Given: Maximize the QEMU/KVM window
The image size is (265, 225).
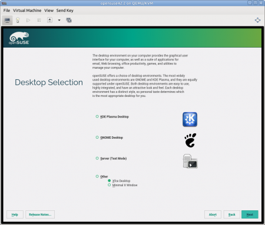Looking at the screenshot, I should click(256, 3).
